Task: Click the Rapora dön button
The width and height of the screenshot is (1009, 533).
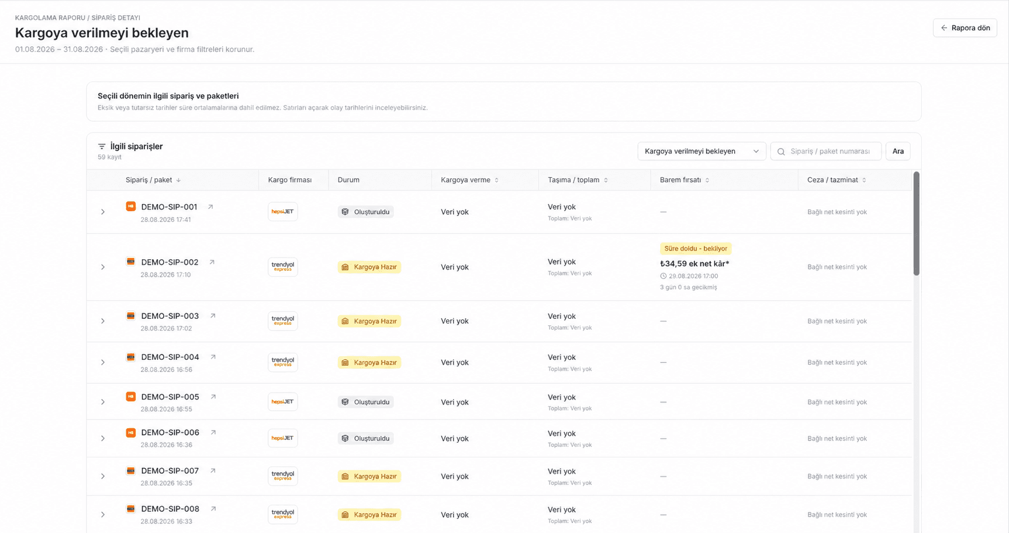Action: coord(965,27)
